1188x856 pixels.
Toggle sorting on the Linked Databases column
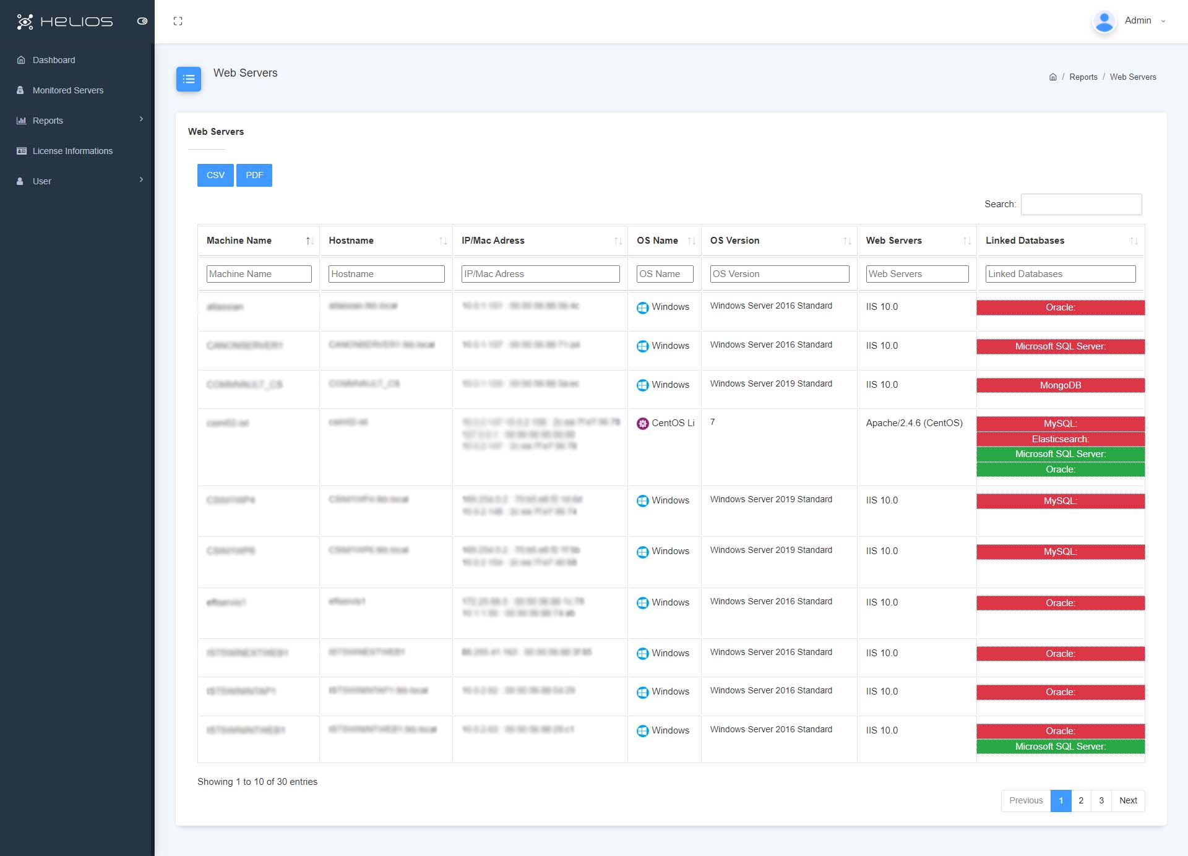click(1133, 241)
